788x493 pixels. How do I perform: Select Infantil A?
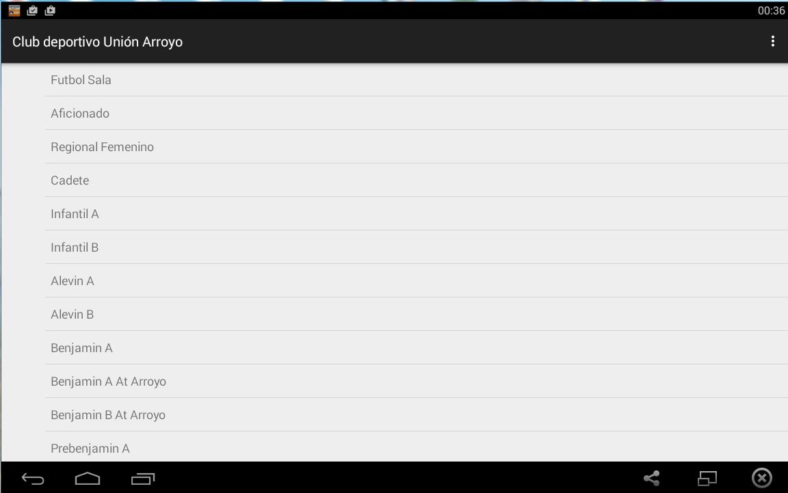click(x=75, y=214)
